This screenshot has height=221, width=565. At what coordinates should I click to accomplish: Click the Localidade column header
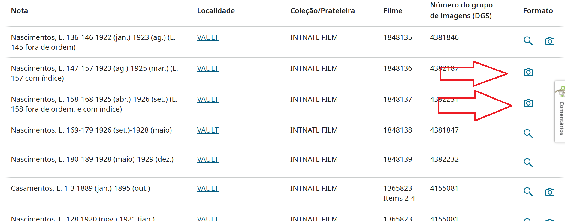[216, 11]
